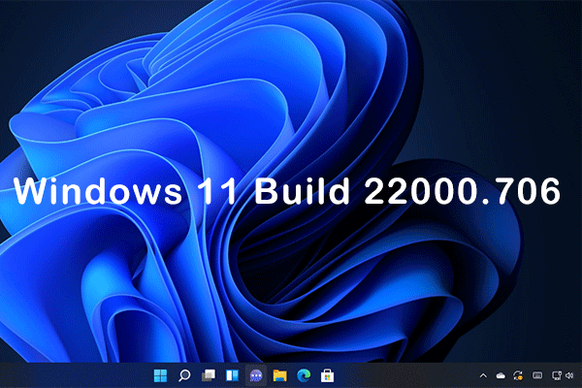Open the touch keyboard tray icon
The width and height of the screenshot is (582, 388).
click(537, 375)
